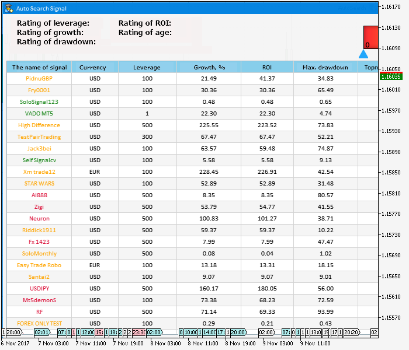Open the PidnuGBP signal

click(39, 78)
